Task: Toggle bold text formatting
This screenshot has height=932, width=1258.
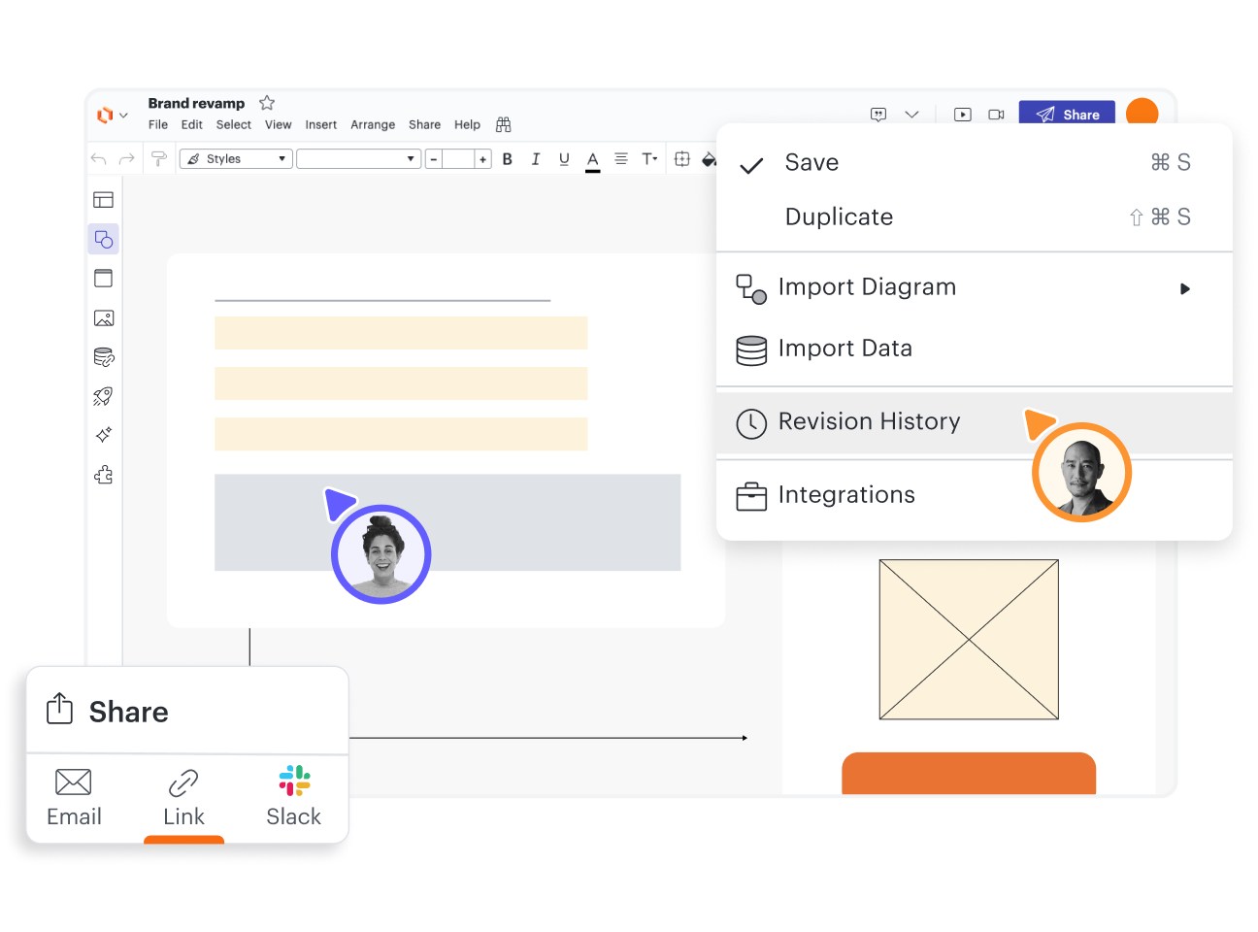Action: coord(507,159)
